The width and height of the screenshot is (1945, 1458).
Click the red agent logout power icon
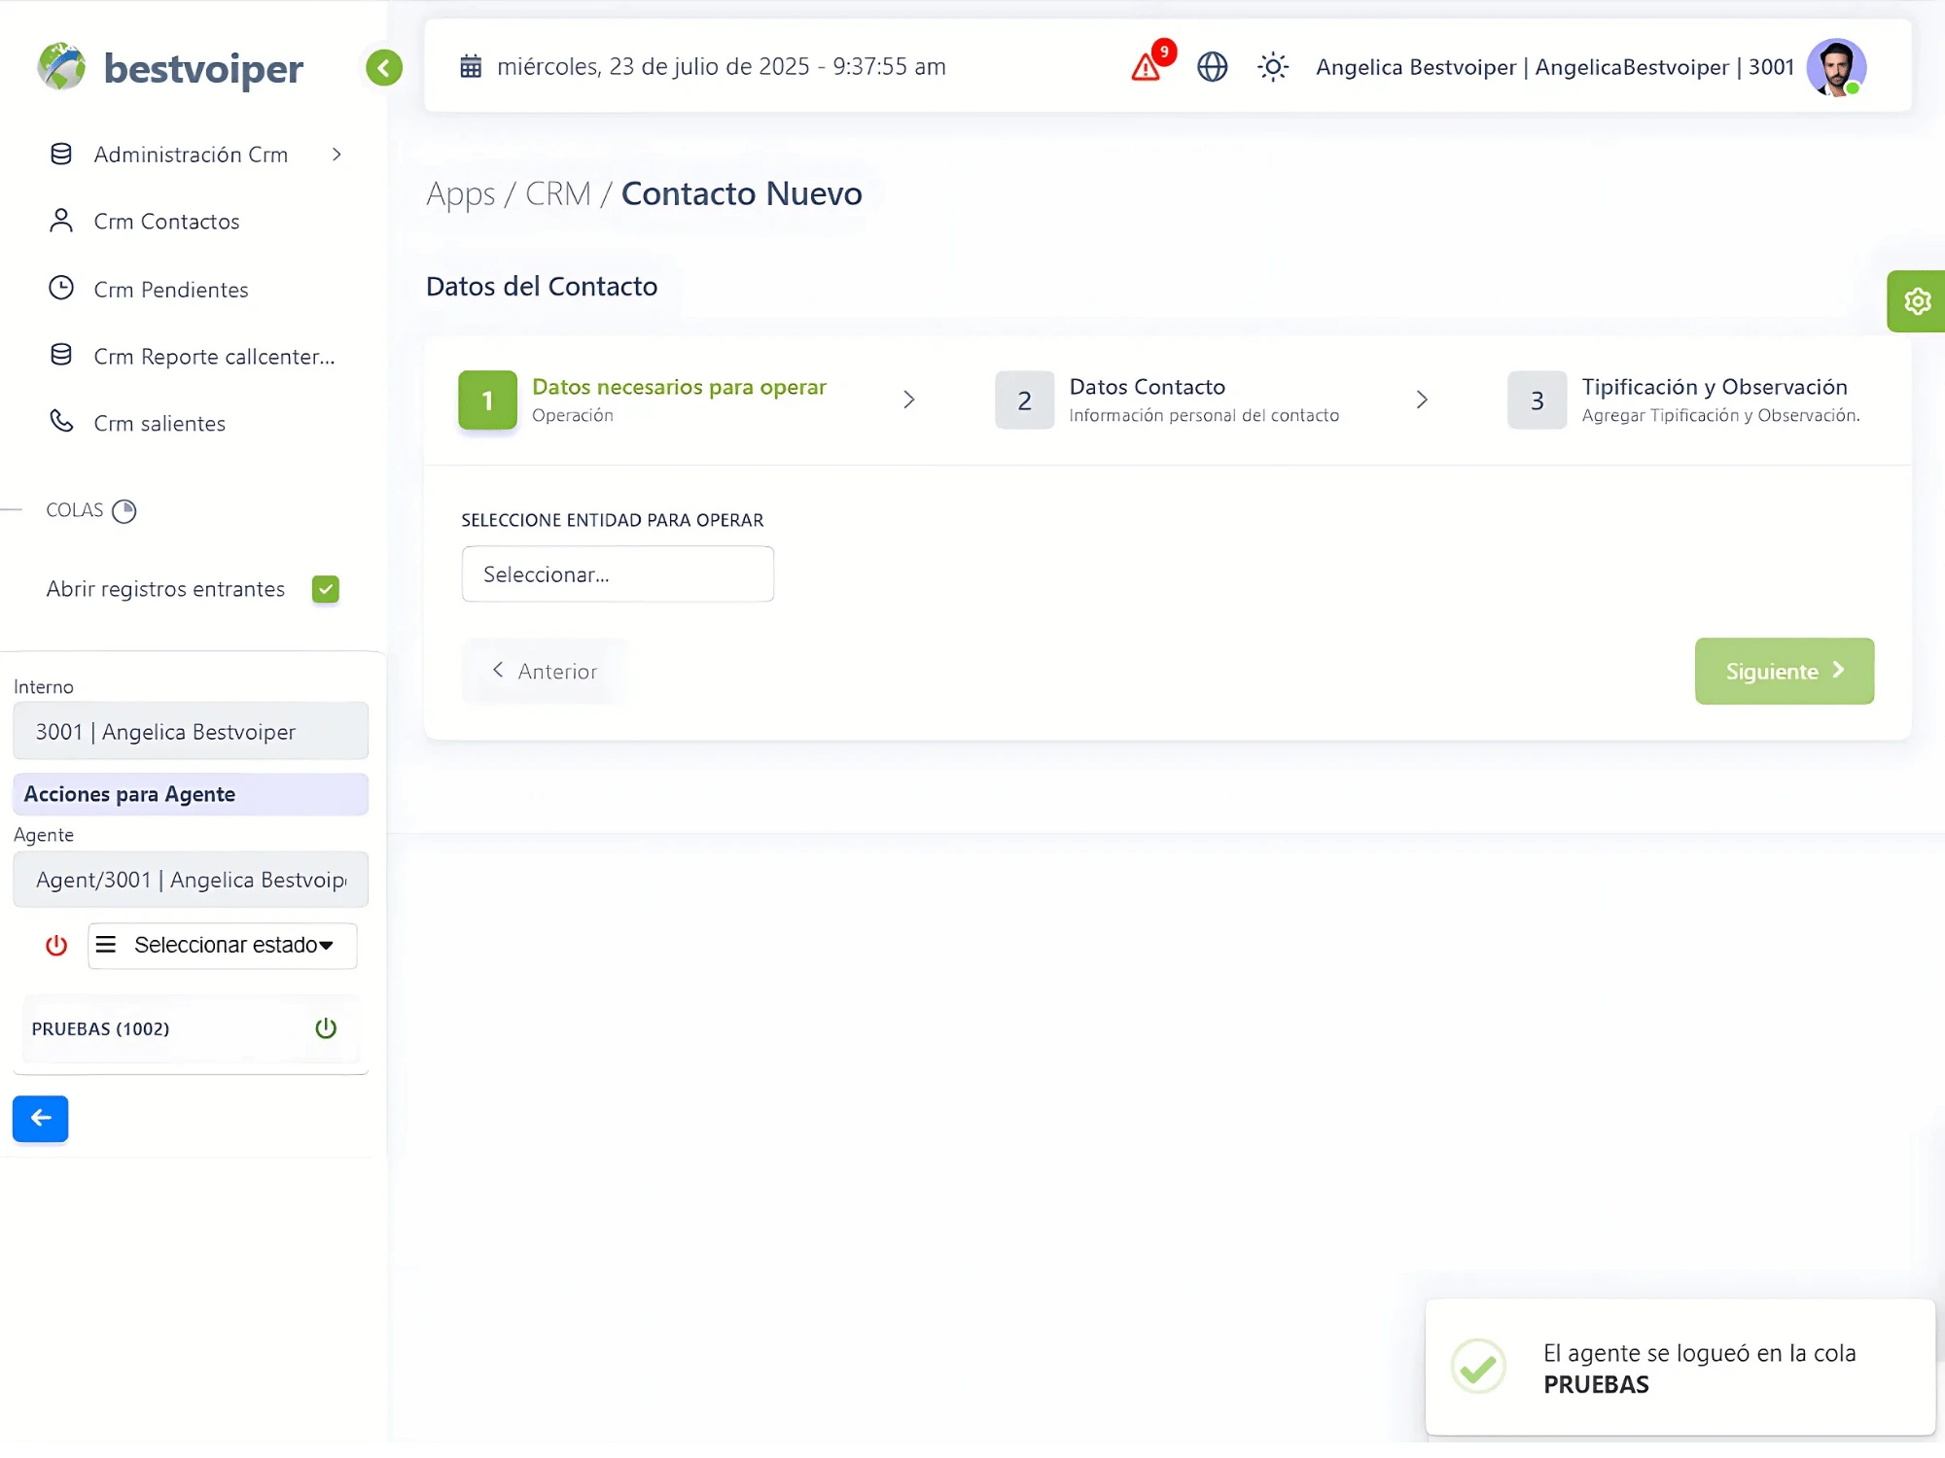(56, 945)
